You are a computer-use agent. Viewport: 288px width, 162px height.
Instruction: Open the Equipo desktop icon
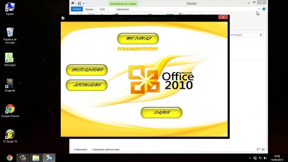(x=10, y=9)
